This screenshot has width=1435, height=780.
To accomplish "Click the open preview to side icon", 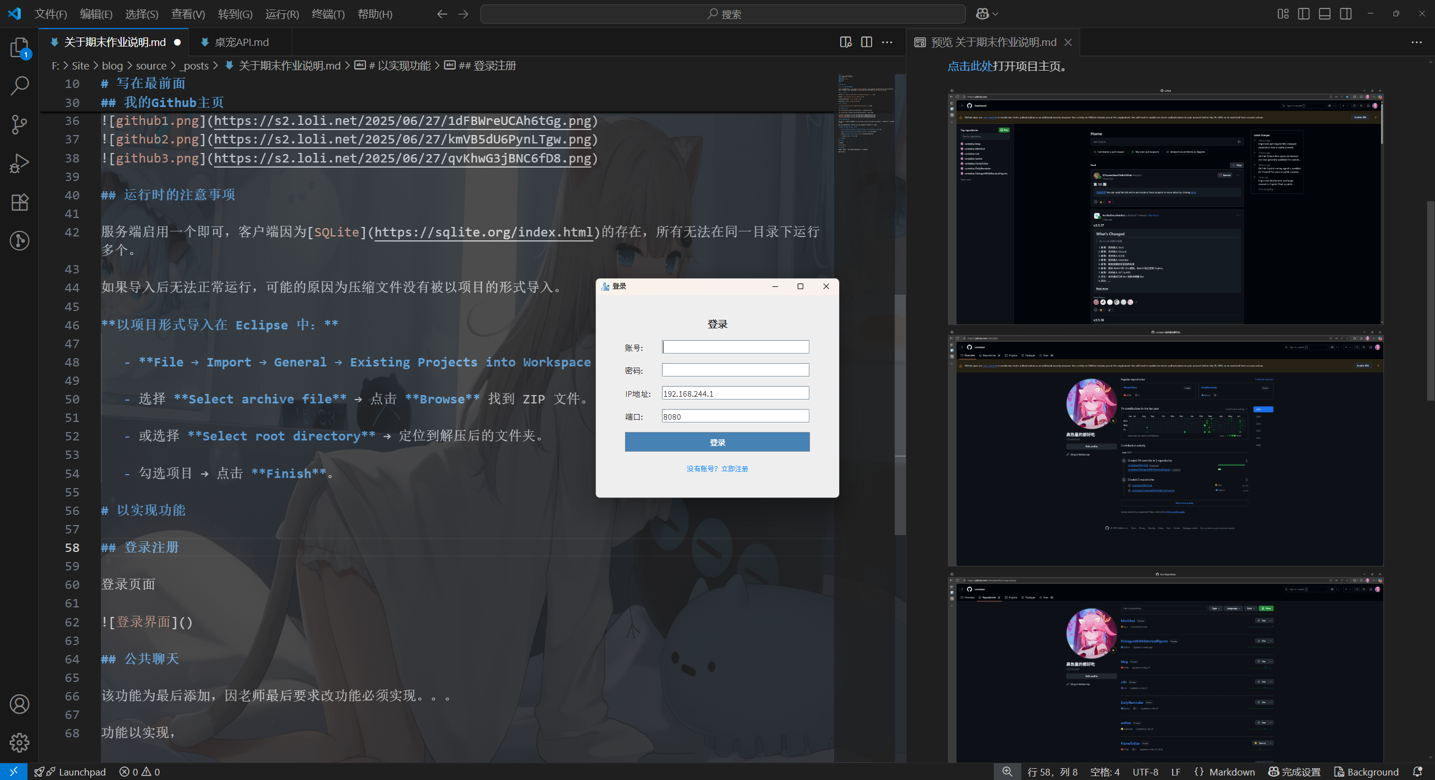I will [x=845, y=42].
